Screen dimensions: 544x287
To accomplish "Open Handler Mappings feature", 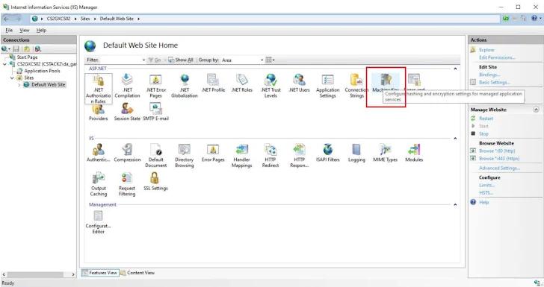I will coord(242,156).
